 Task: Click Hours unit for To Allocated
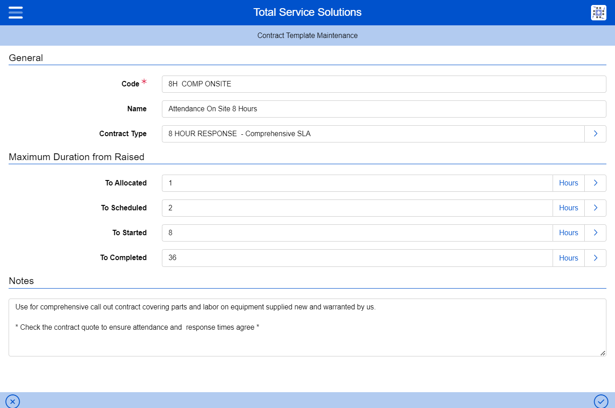click(568, 183)
